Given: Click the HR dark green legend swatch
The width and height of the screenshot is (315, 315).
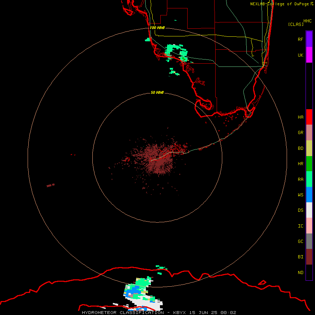Looking at the screenshot, I should click(309, 164).
